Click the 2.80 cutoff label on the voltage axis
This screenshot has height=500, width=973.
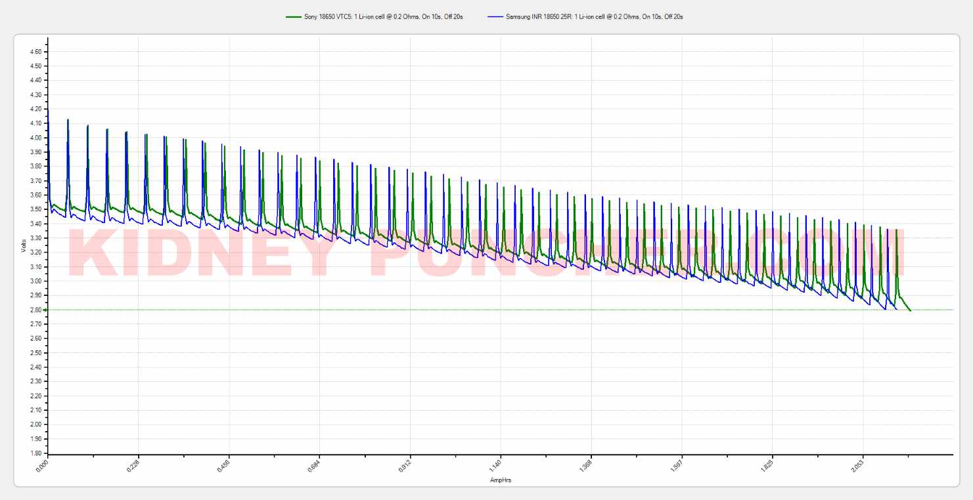click(36, 310)
